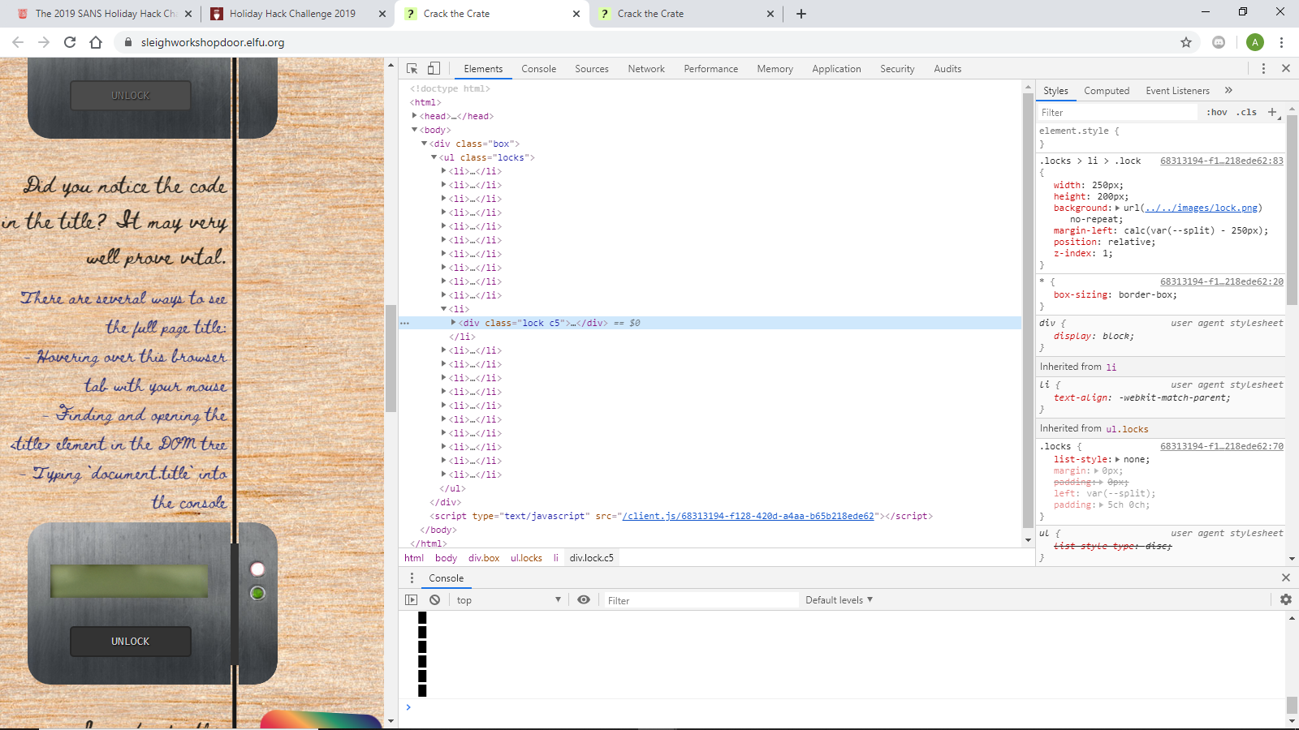The height and width of the screenshot is (730, 1299).
Task: Open the user profile avatar
Action: pos(1255,42)
